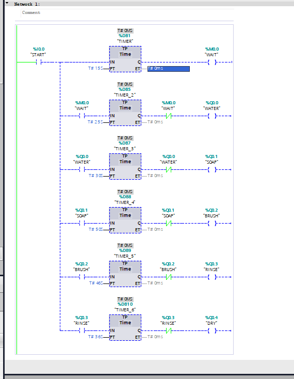Click the %DB1 data block label
The height and width of the screenshot is (379, 294).
pos(124,36)
